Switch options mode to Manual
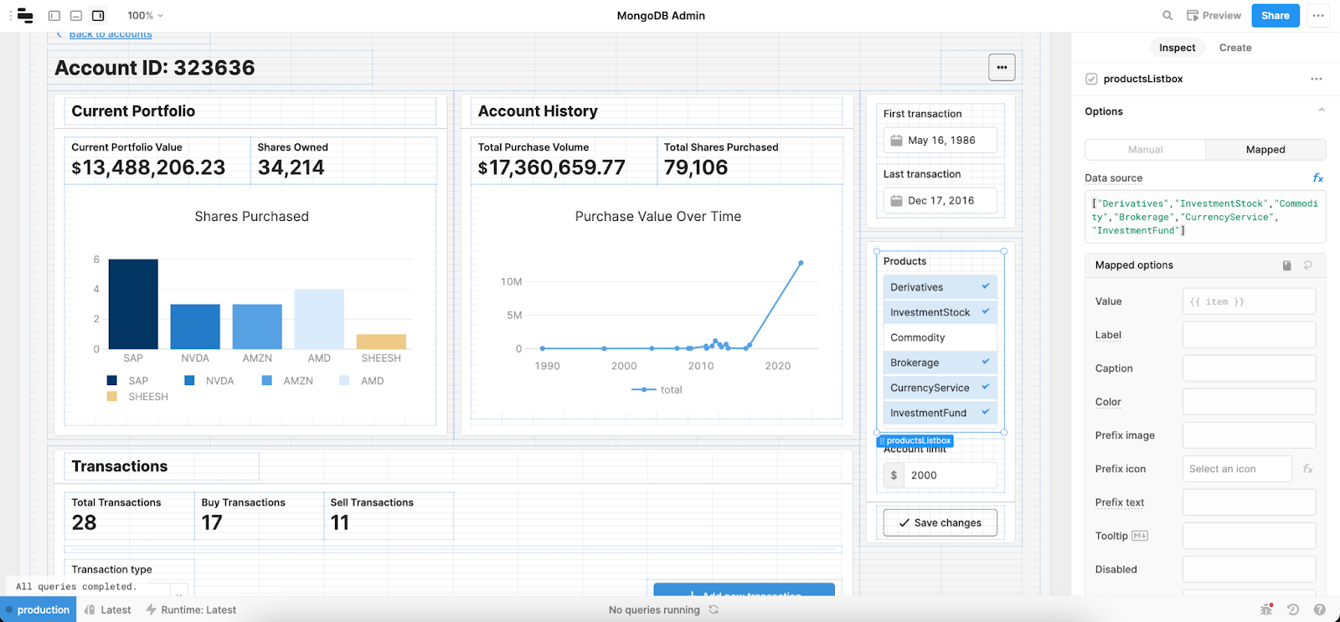 [x=1146, y=150]
